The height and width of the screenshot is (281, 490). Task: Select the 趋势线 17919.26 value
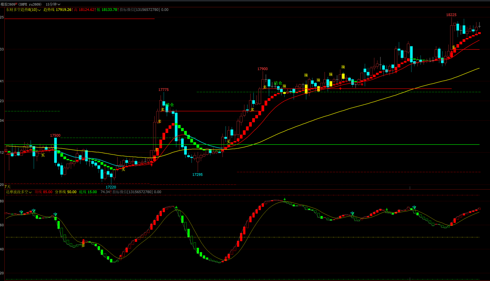point(58,10)
